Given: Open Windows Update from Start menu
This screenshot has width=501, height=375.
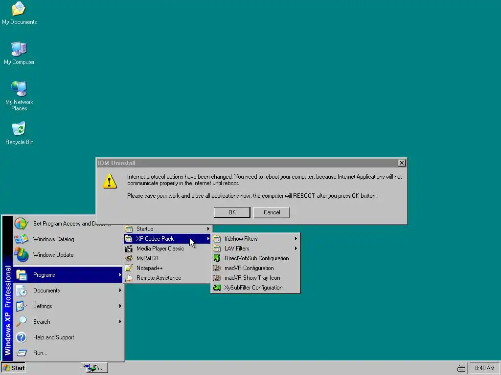Looking at the screenshot, I should click(x=68, y=255).
